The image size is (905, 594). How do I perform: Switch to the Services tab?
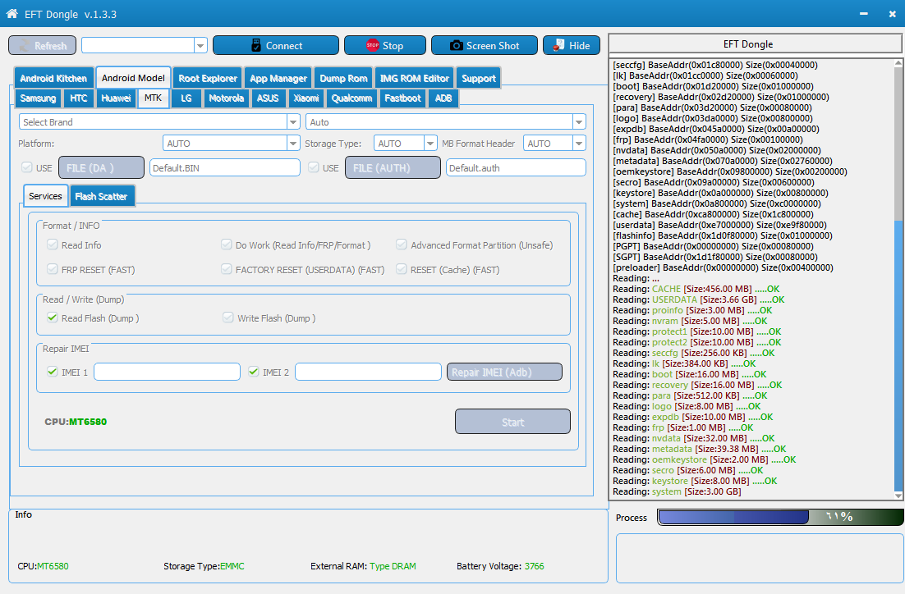click(x=46, y=196)
